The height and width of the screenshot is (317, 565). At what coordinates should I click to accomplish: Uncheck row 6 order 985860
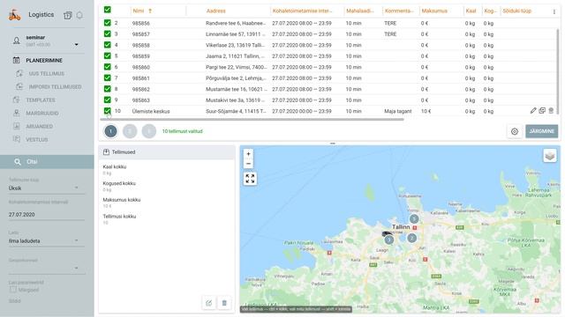pos(108,67)
